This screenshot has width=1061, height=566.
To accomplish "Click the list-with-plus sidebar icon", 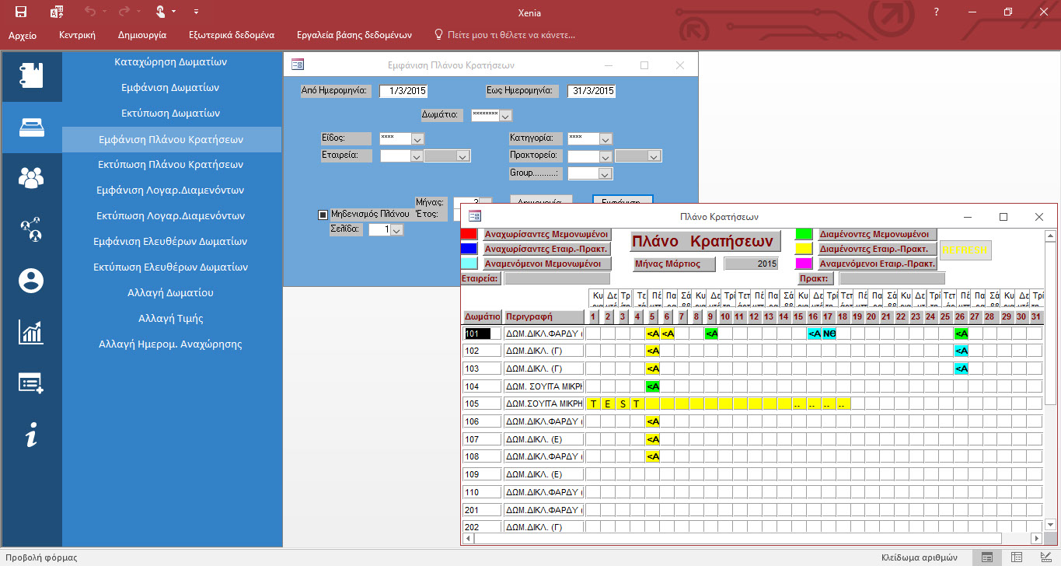I will (x=31, y=383).
